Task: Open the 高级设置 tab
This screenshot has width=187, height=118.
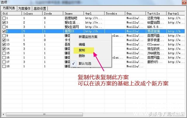Action: click(40, 8)
